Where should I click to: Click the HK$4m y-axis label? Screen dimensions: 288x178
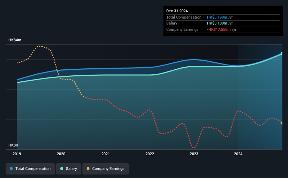click(15, 40)
